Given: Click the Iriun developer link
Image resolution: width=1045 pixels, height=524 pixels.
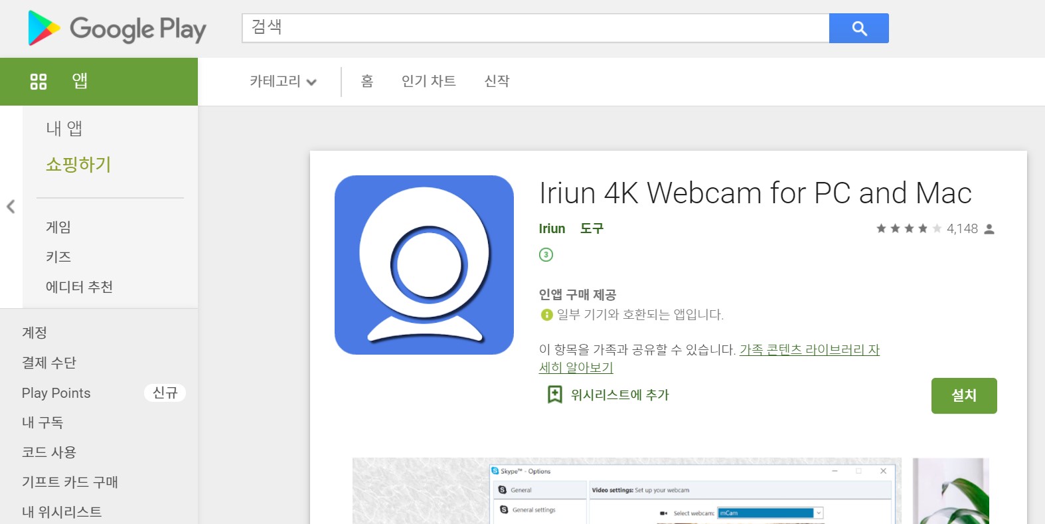Looking at the screenshot, I should (x=552, y=228).
